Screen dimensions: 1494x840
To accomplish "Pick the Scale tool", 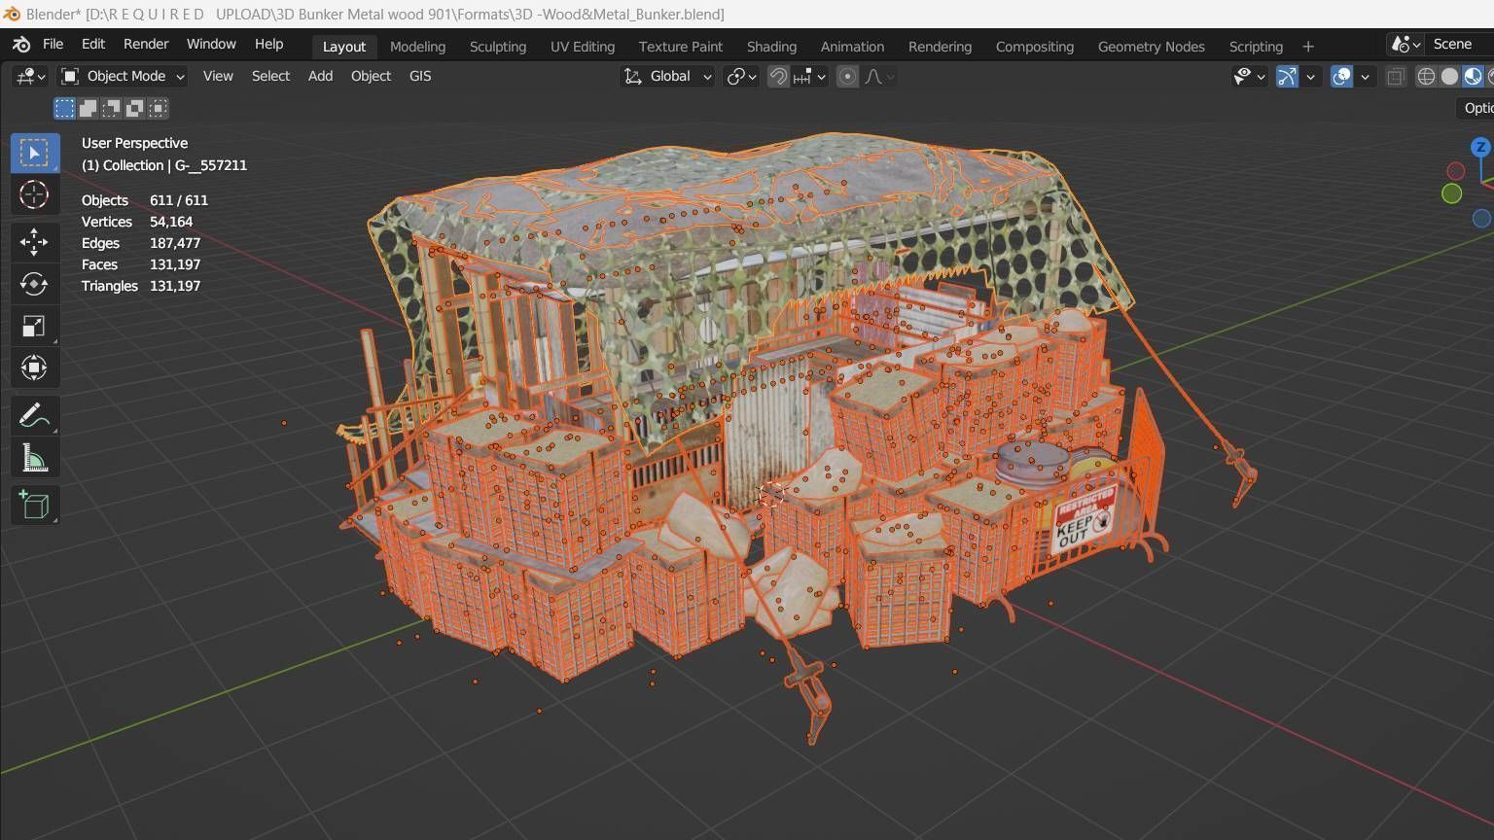I will click(x=34, y=326).
